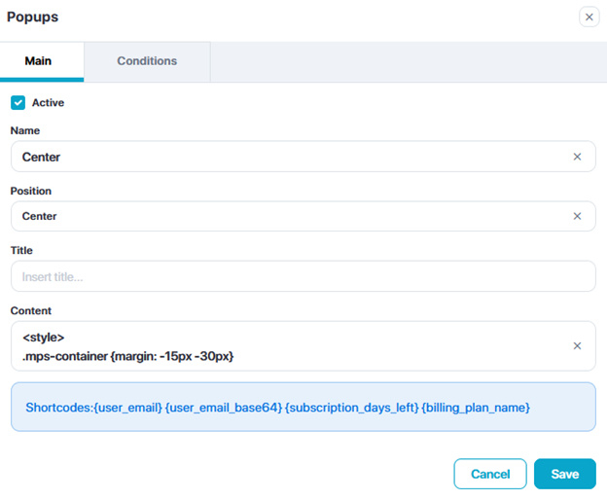Image resolution: width=607 pixels, height=500 pixels.
Task: Clear the Name field with its X icon
Action: pos(577,157)
